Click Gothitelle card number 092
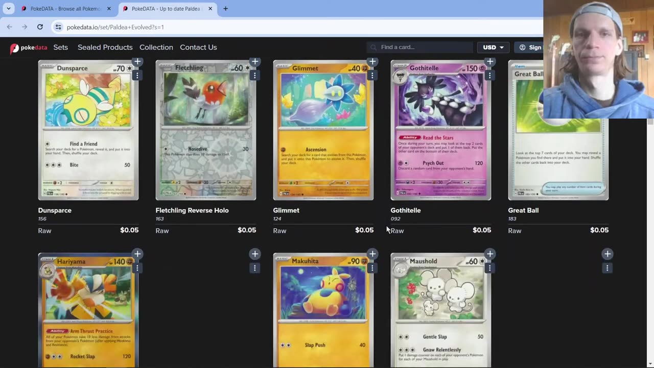The image size is (654, 368). point(395,219)
